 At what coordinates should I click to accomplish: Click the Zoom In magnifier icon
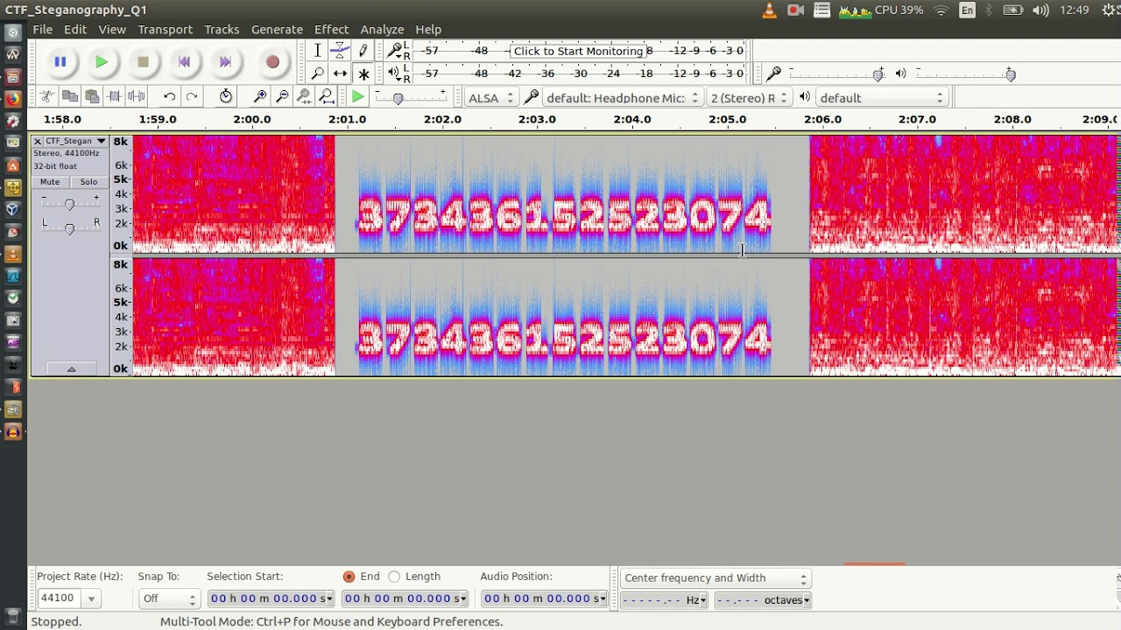[260, 96]
